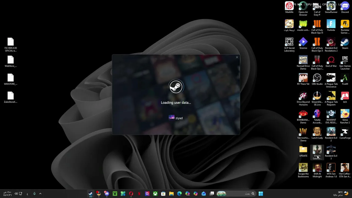Open the CurseForge desktop shortcut
The height and width of the screenshot is (198, 352).
(345, 133)
